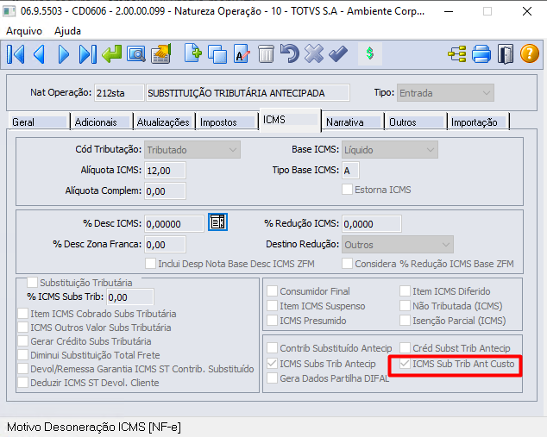Click the Alíquota Complem field
The height and width of the screenshot is (437, 547).
pyautogui.click(x=165, y=191)
